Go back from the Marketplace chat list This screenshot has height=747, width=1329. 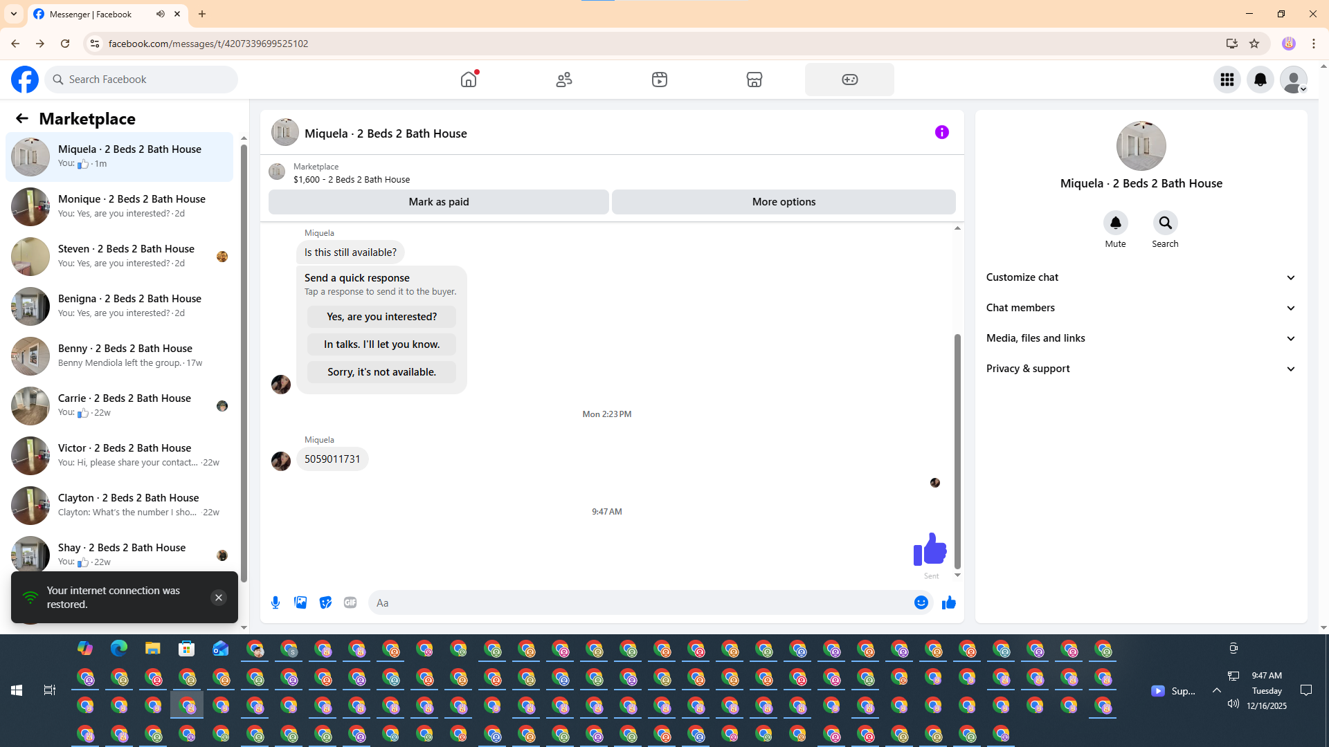(x=22, y=118)
